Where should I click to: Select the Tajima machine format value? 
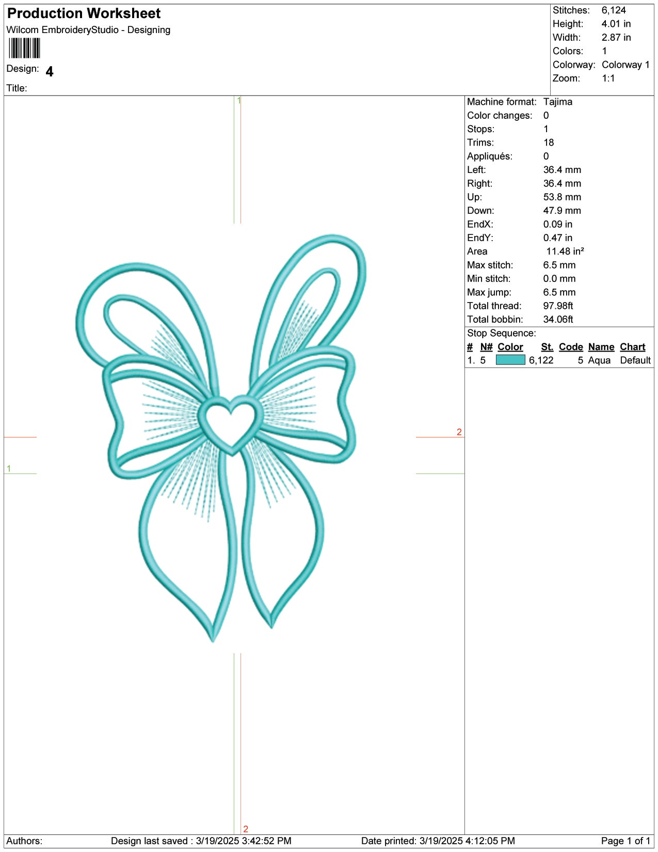[x=557, y=102]
